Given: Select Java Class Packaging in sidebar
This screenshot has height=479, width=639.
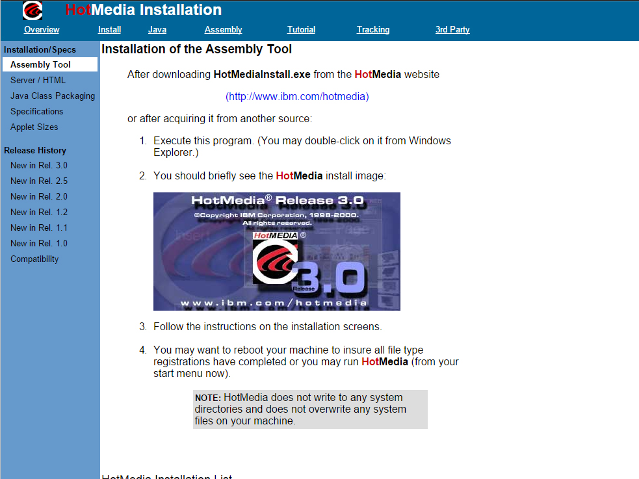Looking at the screenshot, I should coord(53,96).
